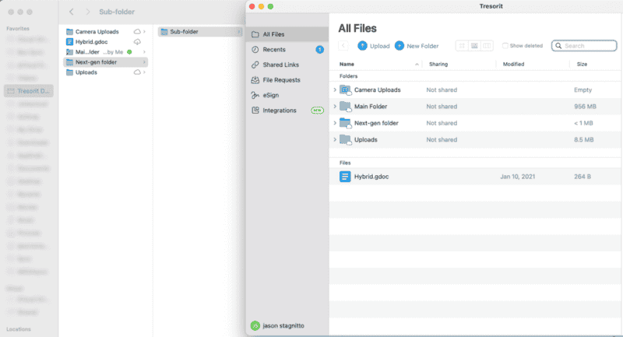
Task: Select Next-gen folder name in Tresorit list
Action: tap(376, 123)
